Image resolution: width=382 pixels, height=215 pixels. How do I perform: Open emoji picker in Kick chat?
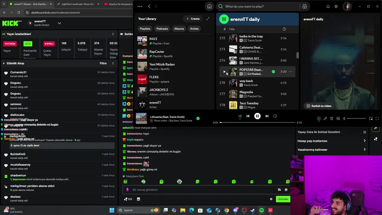pyautogui.click(x=286, y=190)
